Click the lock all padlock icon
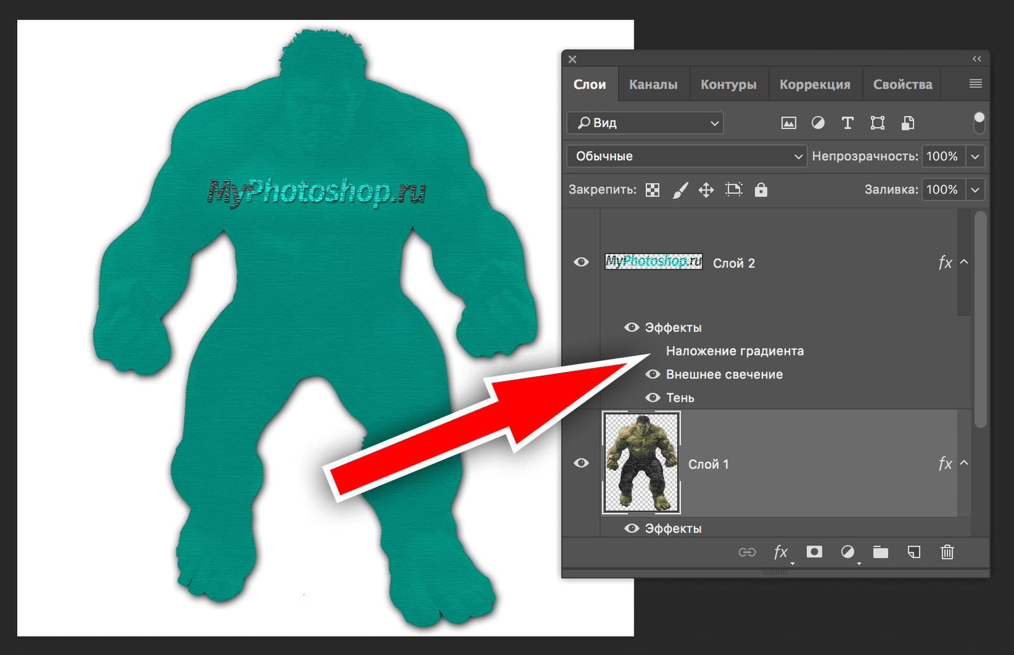The height and width of the screenshot is (655, 1014). (x=760, y=190)
